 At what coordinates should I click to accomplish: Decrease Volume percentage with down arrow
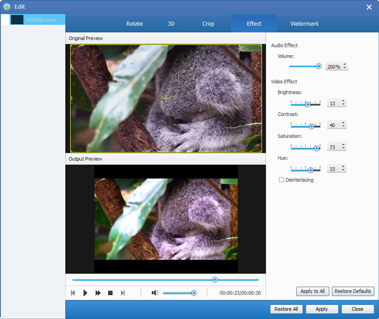(345, 68)
